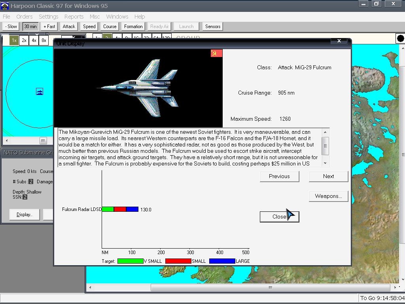Click the 'Speed: 0 kts' text
The image size is (405, 304).
tap(25, 171)
